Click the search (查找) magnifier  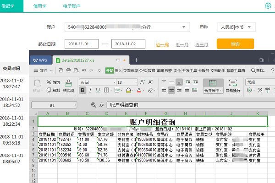click(x=253, y=70)
